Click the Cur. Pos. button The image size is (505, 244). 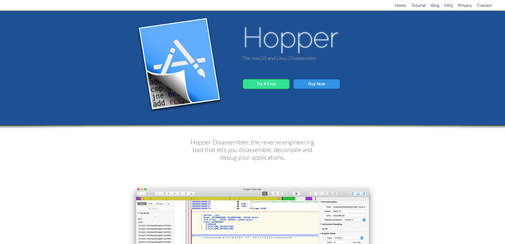(357, 242)
